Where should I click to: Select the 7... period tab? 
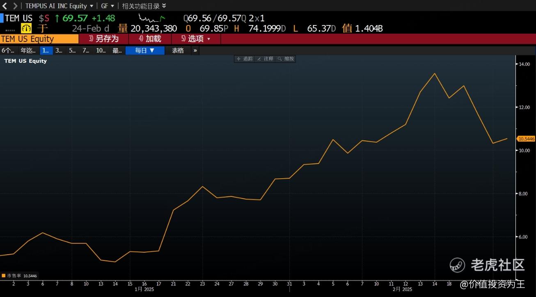(86, 51)
